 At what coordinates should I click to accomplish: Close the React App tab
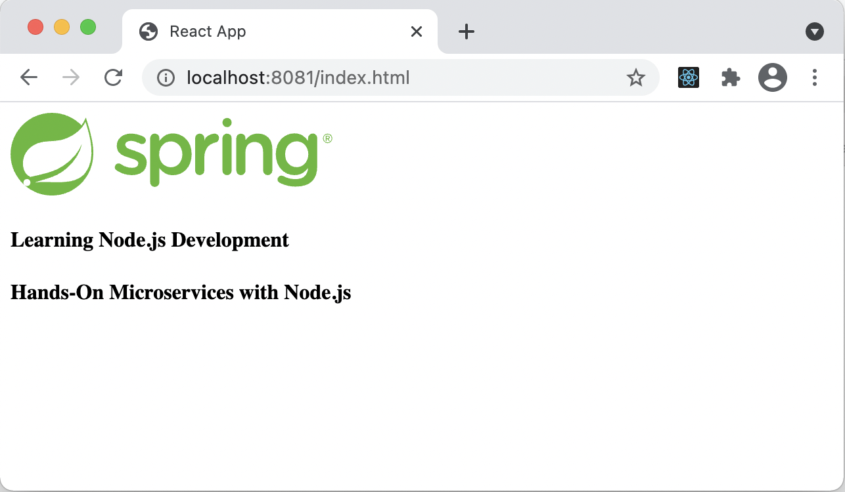tap(416, 31)
